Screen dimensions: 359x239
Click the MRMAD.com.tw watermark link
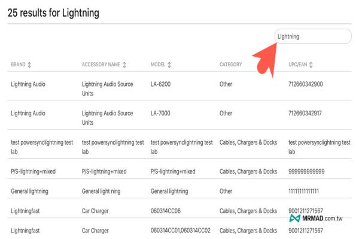316,218
